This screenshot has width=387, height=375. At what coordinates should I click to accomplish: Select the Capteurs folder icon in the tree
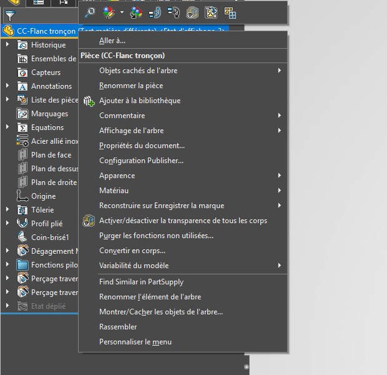coord(22,72)
